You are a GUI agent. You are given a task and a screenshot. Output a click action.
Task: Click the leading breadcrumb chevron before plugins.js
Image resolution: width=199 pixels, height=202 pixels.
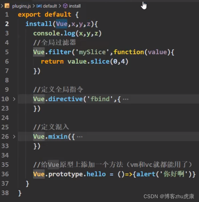pyautogui.click(x=2, y=6)
